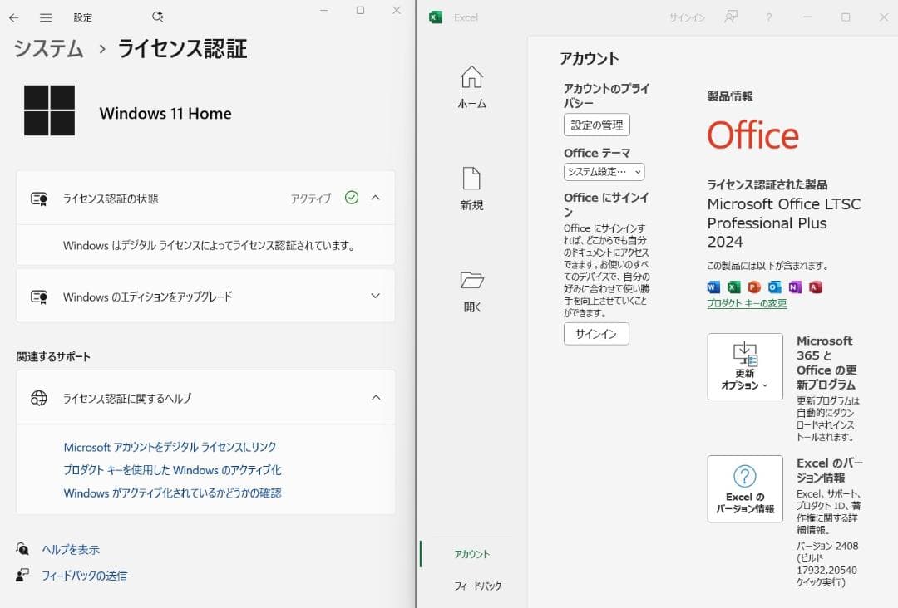898x608 pixels.
Task: Open the プロダクト キーの変更 link
Action: [x=747, y=304]
